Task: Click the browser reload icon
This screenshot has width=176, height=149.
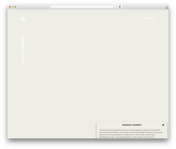Action: 114,7
